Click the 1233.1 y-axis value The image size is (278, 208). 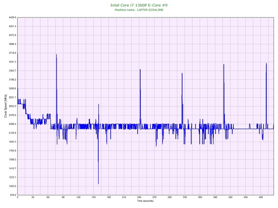coord(12,177)
